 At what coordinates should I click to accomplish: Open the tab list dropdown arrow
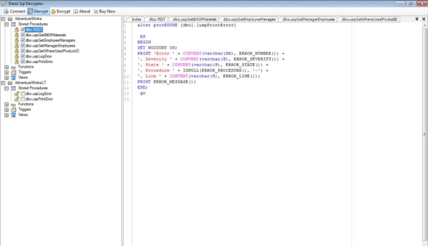click(417, 19)
